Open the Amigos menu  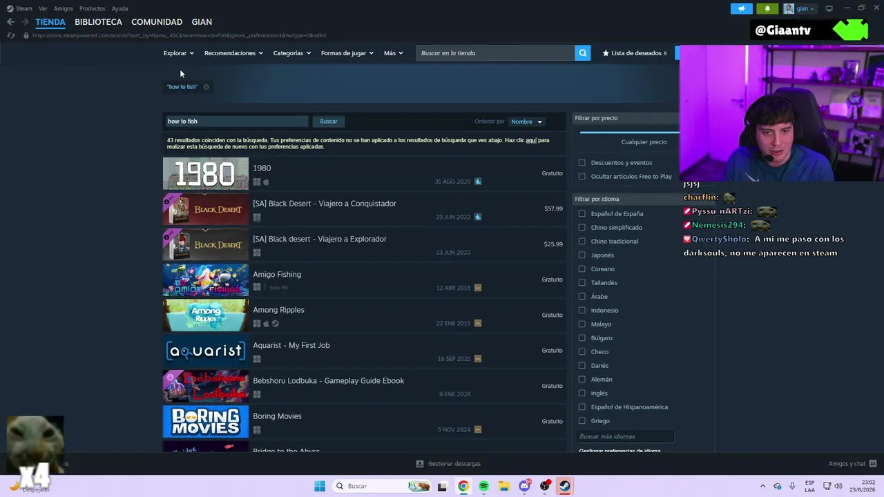(x=64, y=8)
